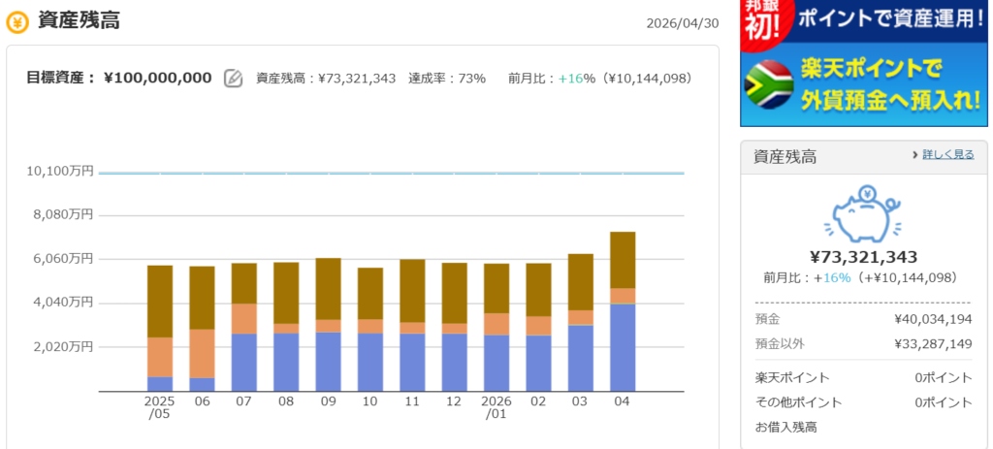Click the orange segment of the 2026/01 bar
The image size is (993, 449).
pyautogui.click(x=496, y=324)
